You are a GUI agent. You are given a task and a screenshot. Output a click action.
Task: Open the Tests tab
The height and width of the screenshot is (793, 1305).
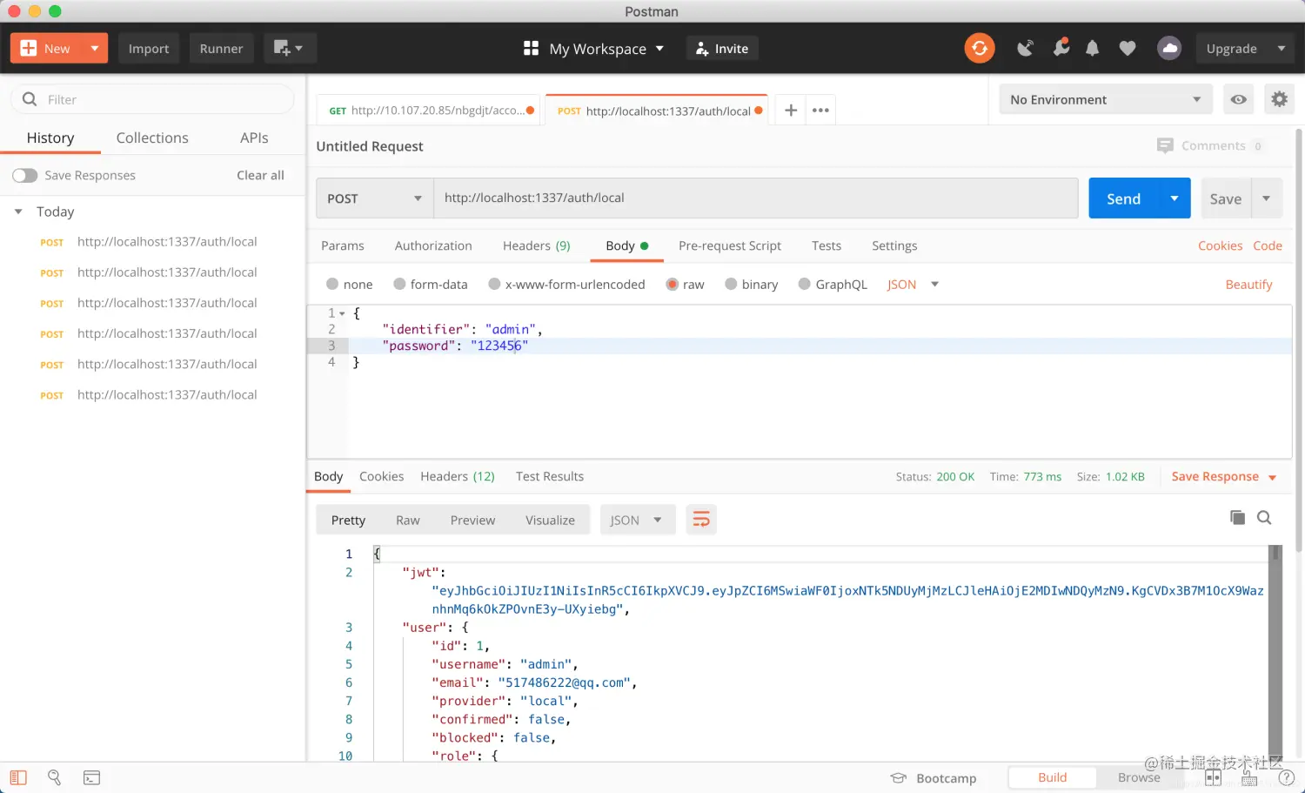[x=826, y=245]
